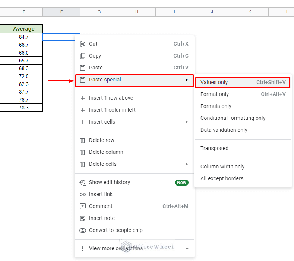Click the Comment plus-bubble icon

click(x=82, y=206)
